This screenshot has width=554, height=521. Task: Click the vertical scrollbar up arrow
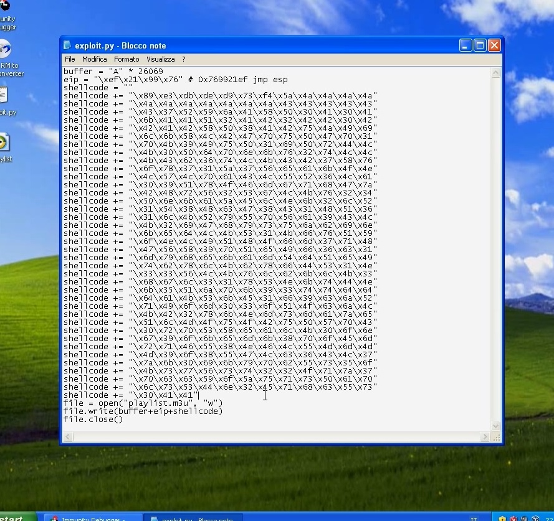point(495,73)
